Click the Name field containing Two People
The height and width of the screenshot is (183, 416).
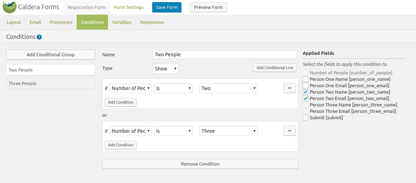coord(224,54)
